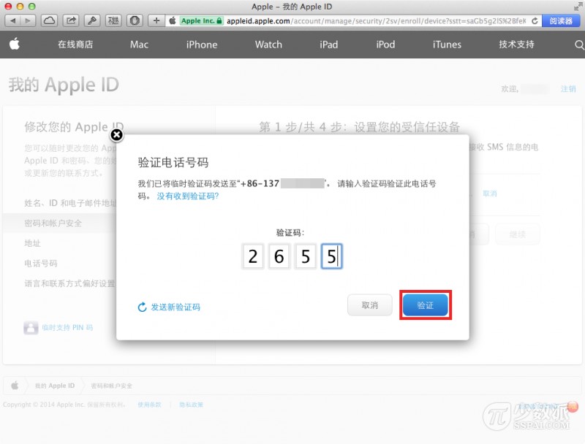
Task: Open the Mac navigation item
Action: (139, 45)
